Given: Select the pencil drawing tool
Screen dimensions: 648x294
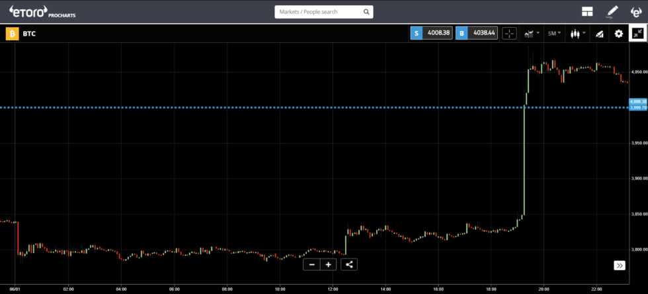Looking at the screenshot, I should point(612,12).
